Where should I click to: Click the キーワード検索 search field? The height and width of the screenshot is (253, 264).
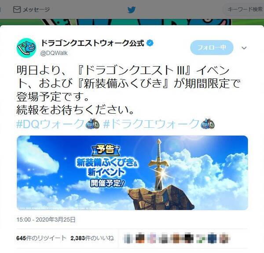pyautogui.click(x=243, y=9)
